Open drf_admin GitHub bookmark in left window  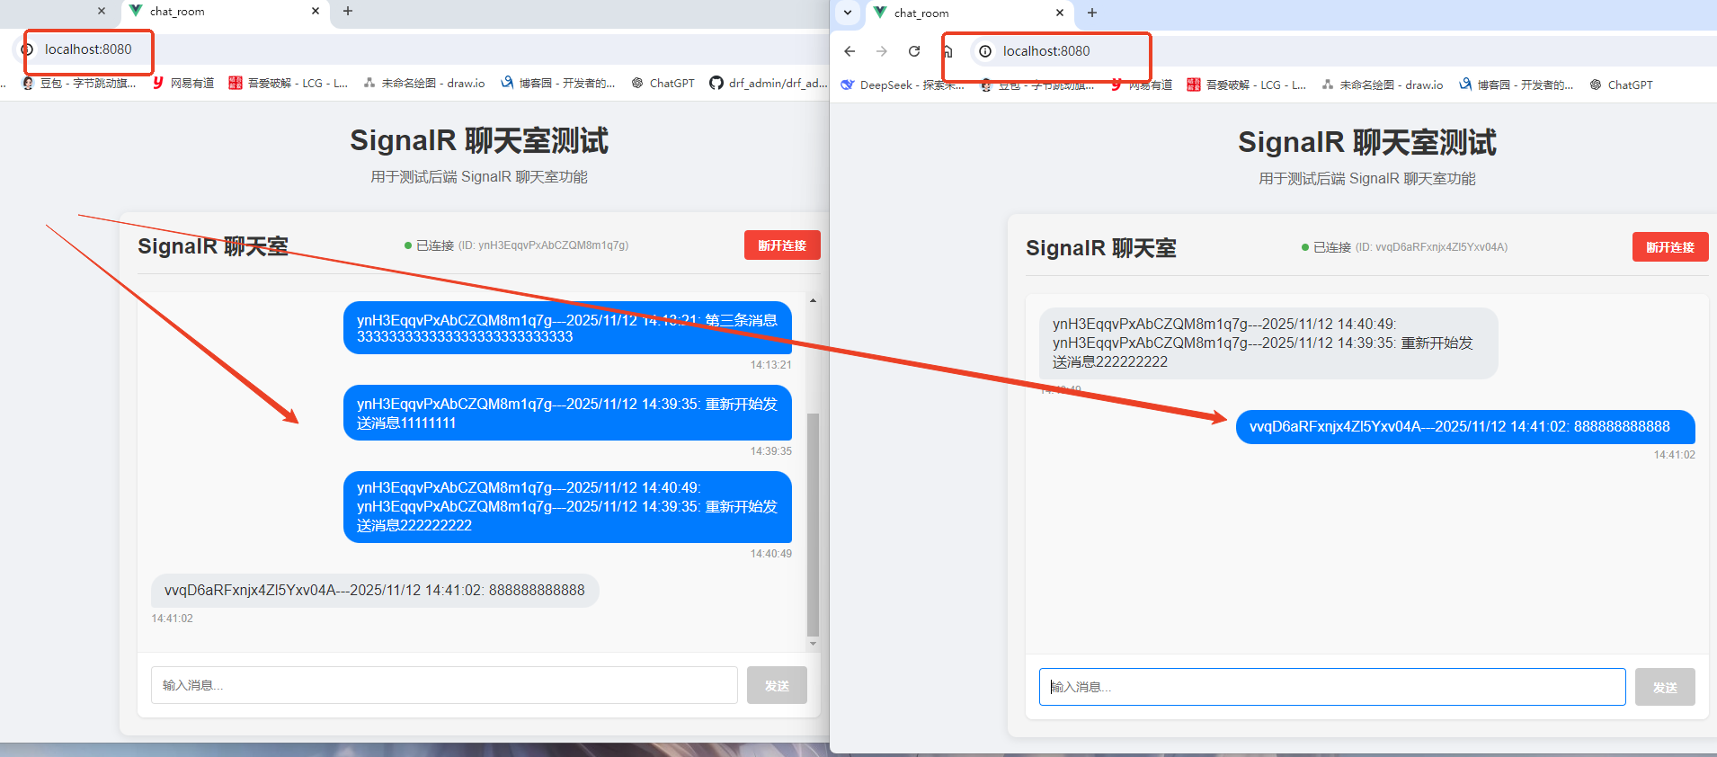(x=769, y=83)
